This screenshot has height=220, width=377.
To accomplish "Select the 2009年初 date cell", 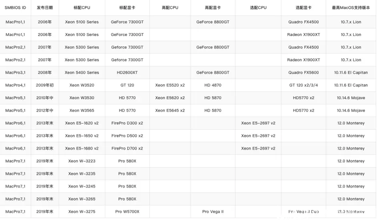I will 45,85.
